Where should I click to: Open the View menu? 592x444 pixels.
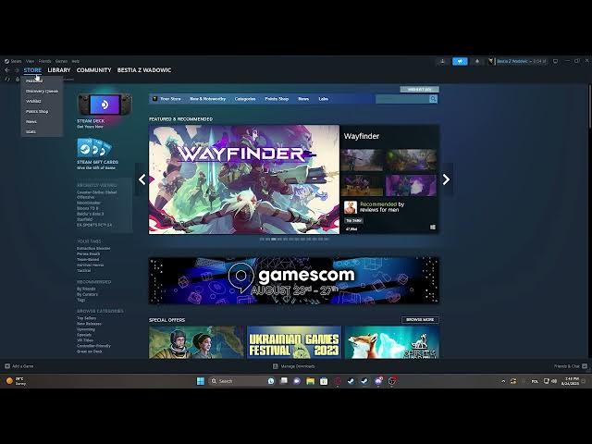[30, 61]
